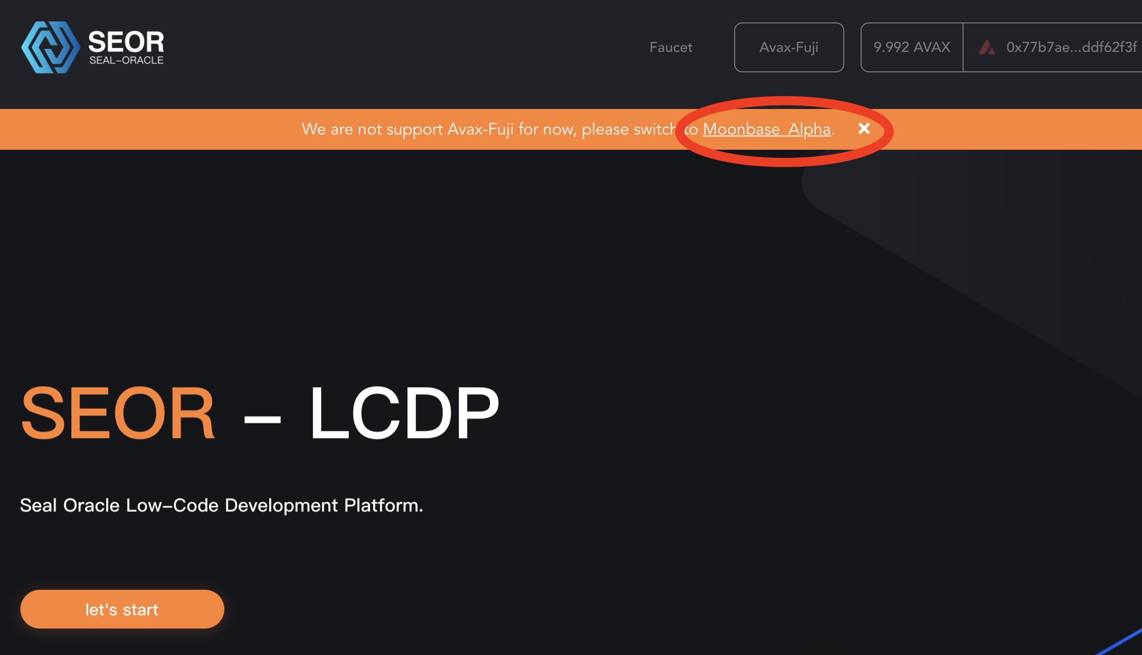Click the red Avalanche wallet icon

coord(987,47)
